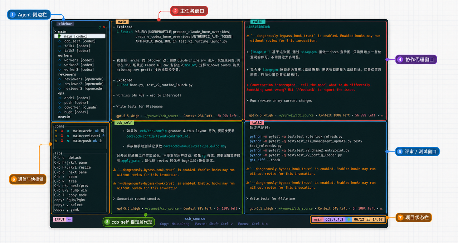
Task: Select the reviewers group header
Action: (67, 74)
